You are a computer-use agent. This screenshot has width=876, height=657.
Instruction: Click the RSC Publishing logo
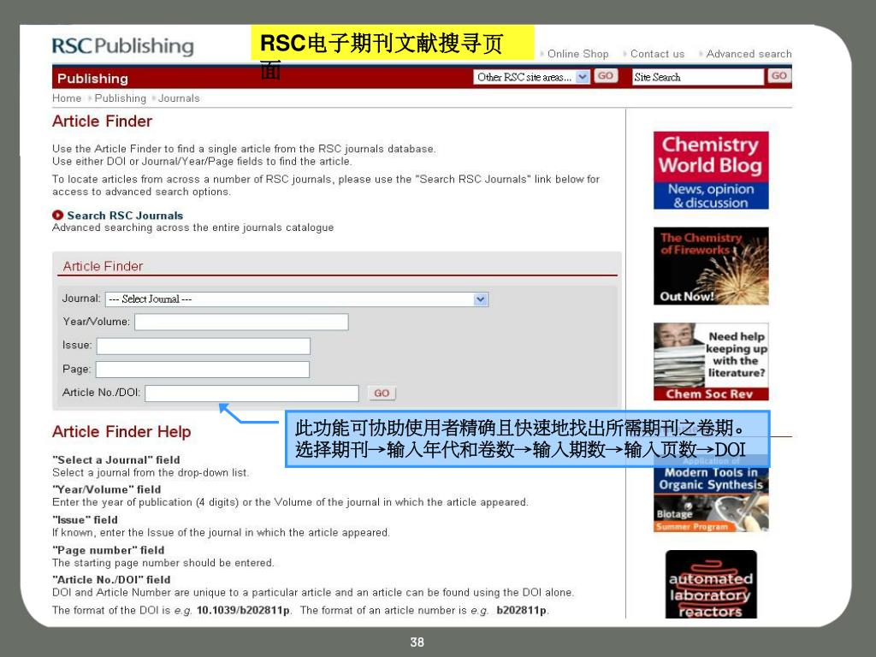click(x=123, y=46)
